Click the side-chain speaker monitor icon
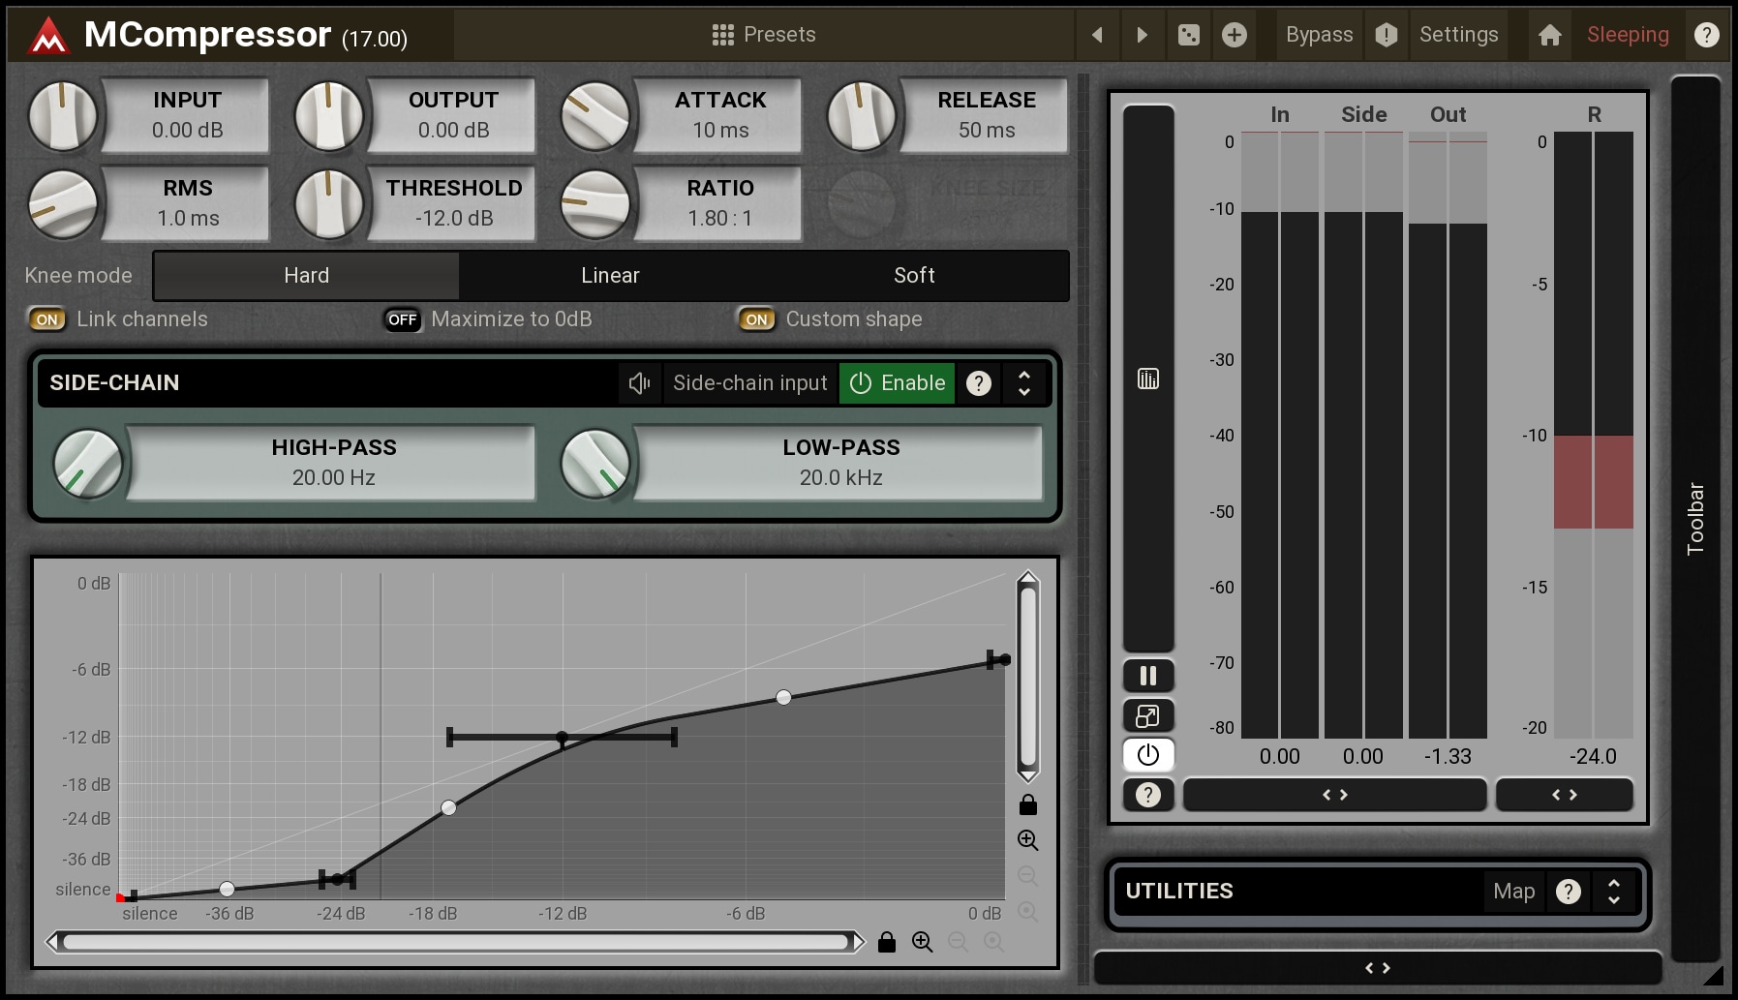 [639, 383]
